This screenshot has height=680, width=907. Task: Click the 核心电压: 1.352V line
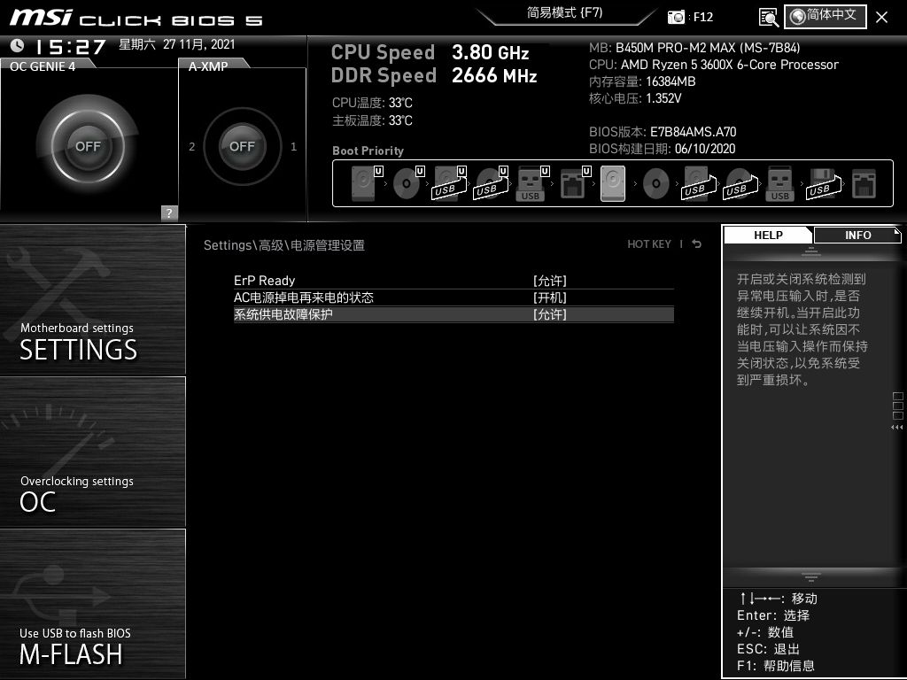point(635,98)
